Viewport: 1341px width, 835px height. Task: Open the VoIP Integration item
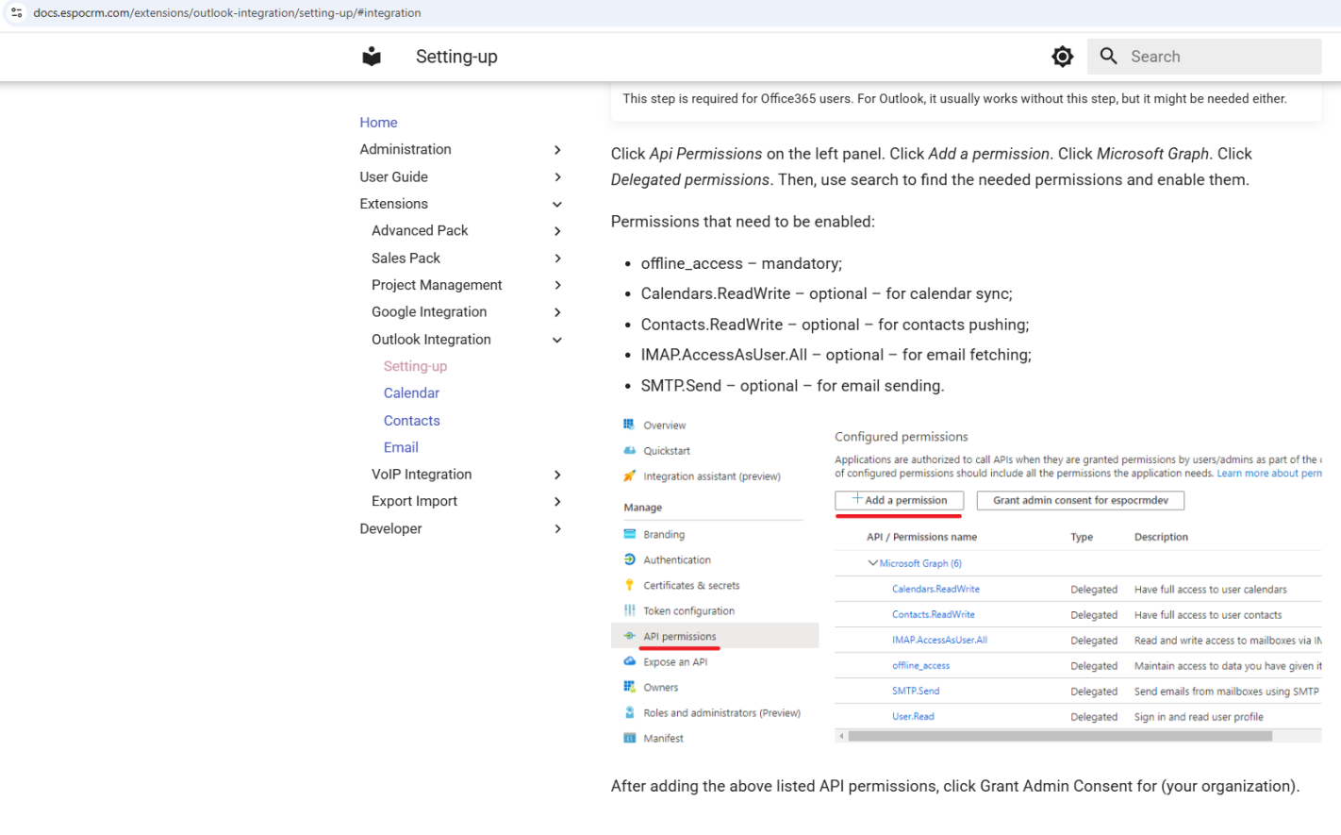tap(422, 474)
